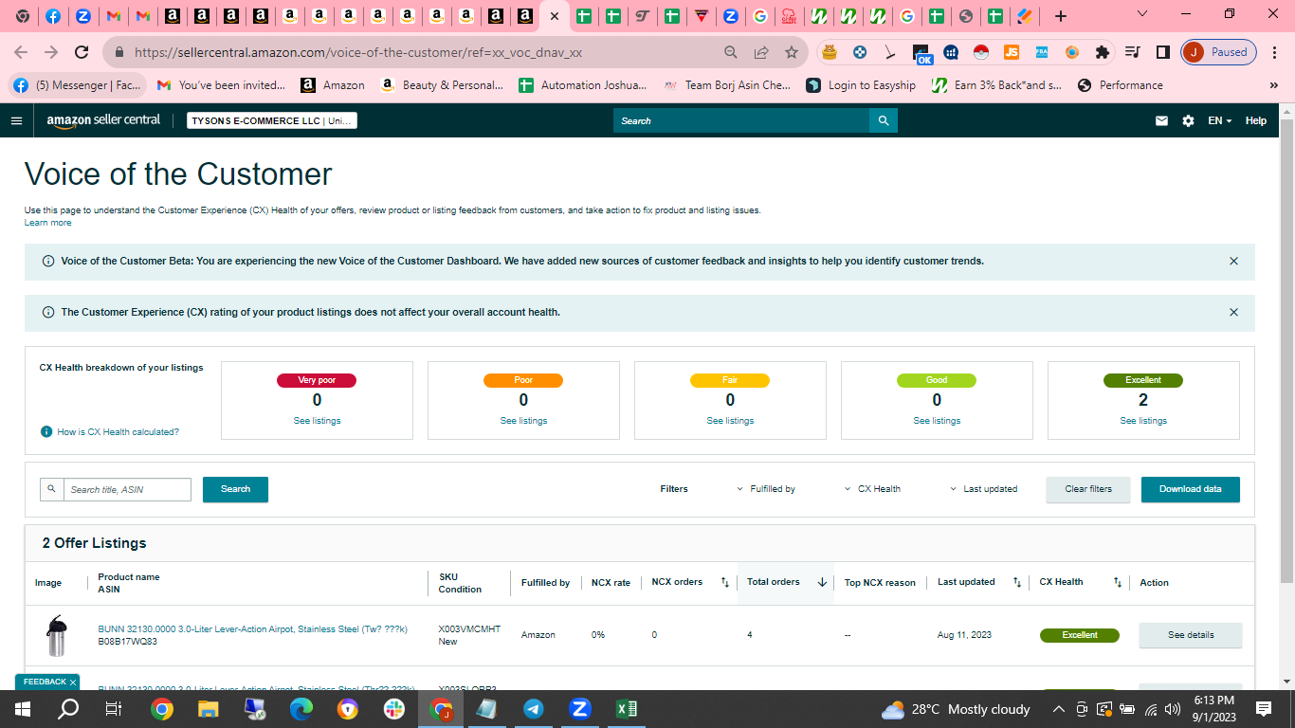Show hidden system tray icons
The width and height of the screenshot is (1295, 728).
coord(1059,709)
